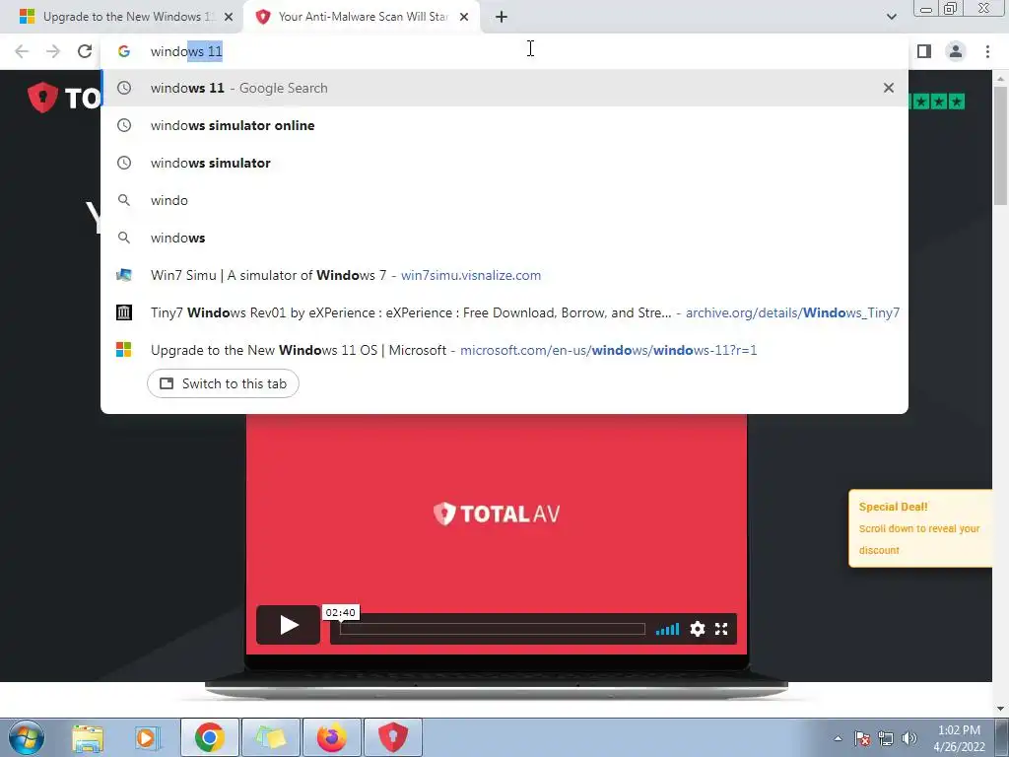
Task: Enter fullscreen for the video
Action: click(x=721, y=629)
